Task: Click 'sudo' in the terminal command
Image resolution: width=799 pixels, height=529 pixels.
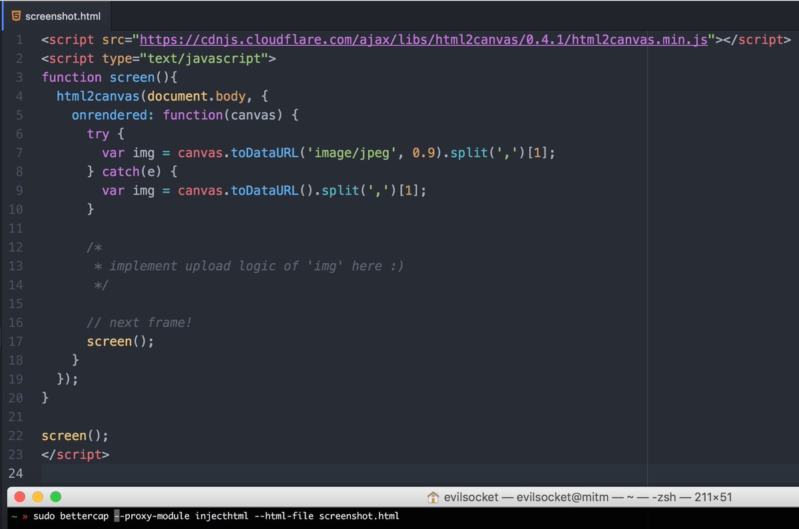Action: [x=44, y=516]
